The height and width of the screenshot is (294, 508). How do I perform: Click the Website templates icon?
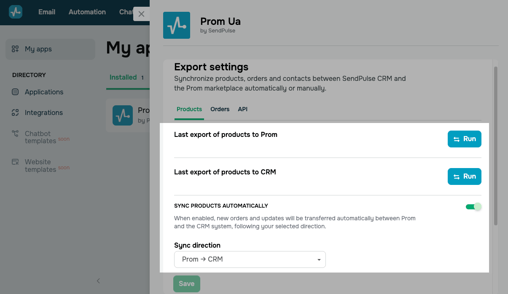click(15, 162)
